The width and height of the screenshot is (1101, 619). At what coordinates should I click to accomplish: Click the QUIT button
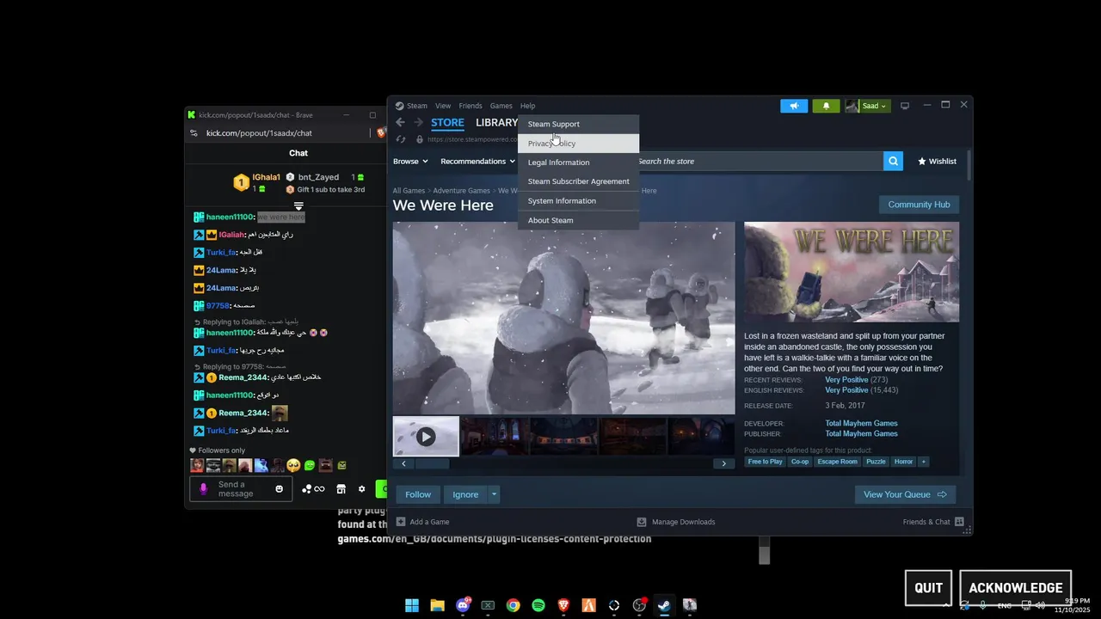[x=929, y=588]
